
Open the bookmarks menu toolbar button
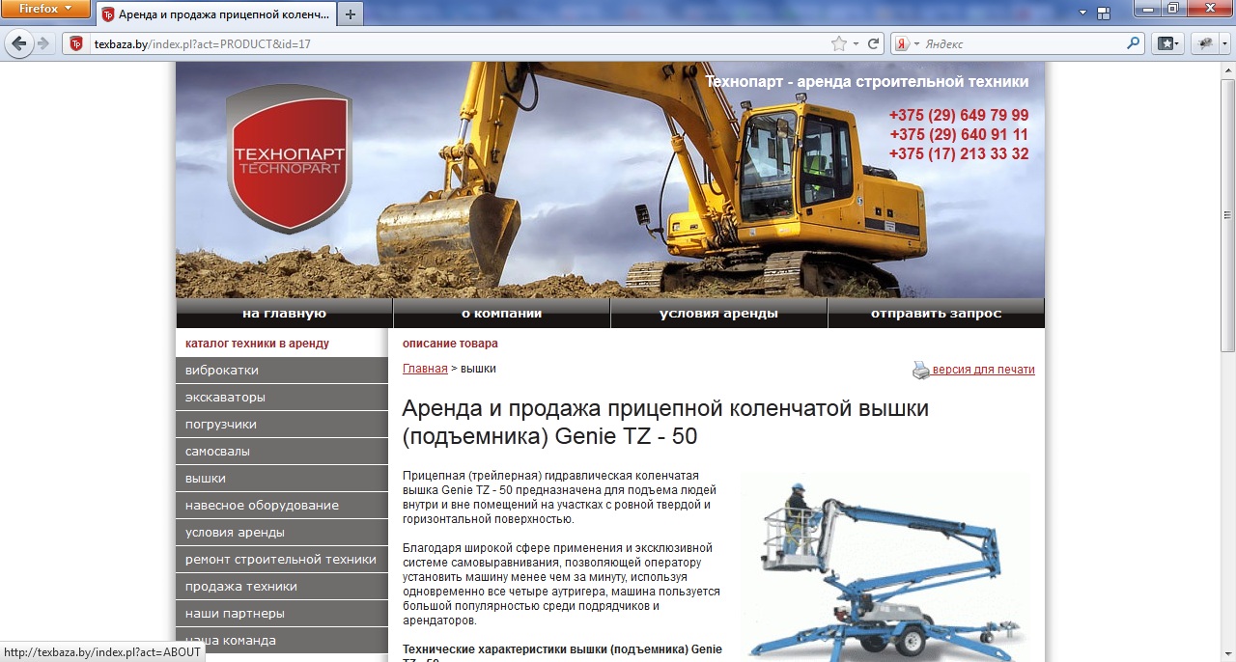click(1169, 43)
